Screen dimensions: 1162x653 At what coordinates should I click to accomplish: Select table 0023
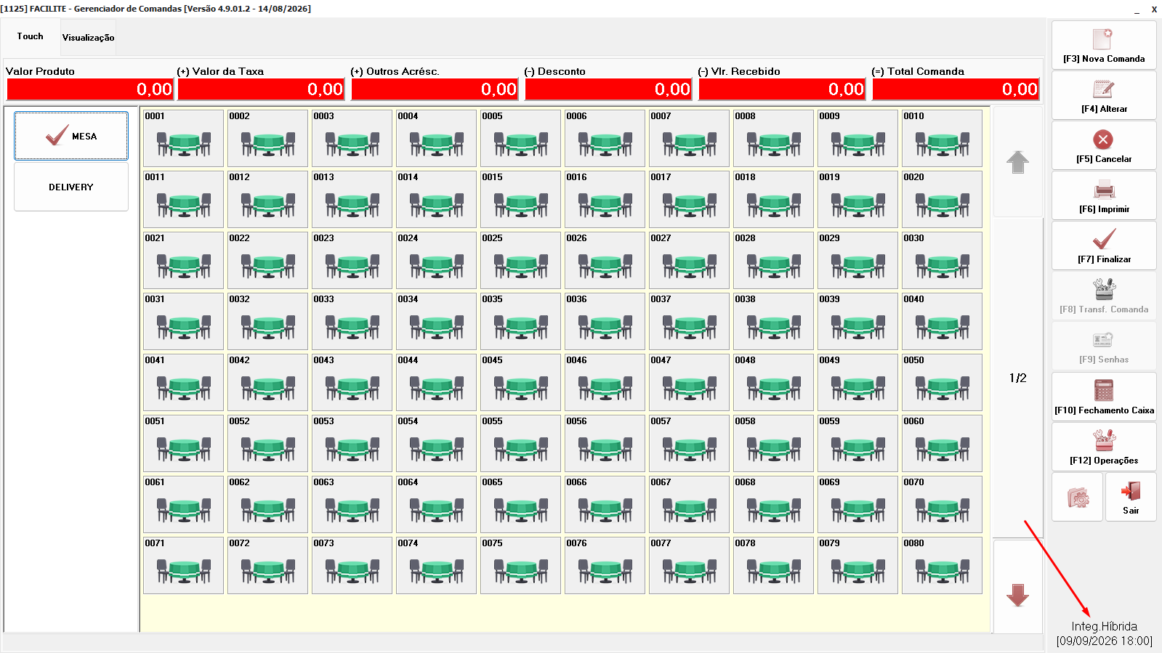pos(352,260)
